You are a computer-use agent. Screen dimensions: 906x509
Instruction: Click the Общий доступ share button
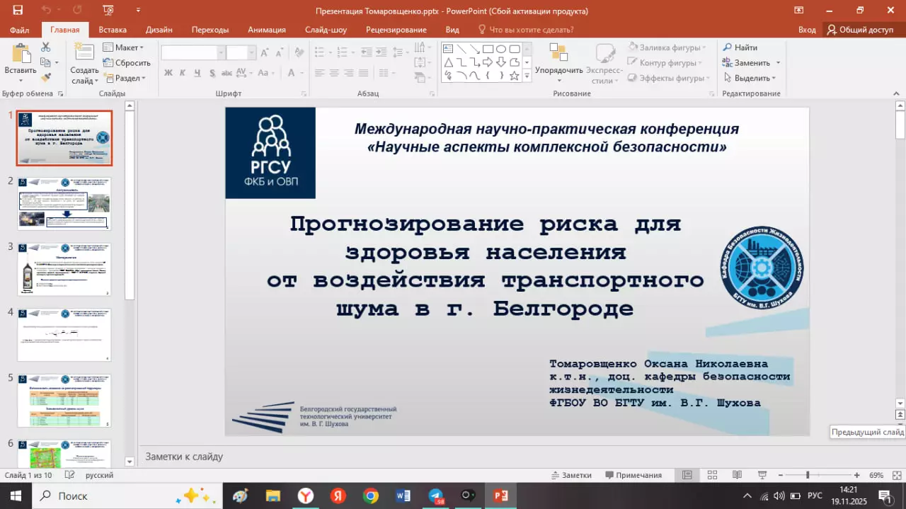tap(860, 30)
